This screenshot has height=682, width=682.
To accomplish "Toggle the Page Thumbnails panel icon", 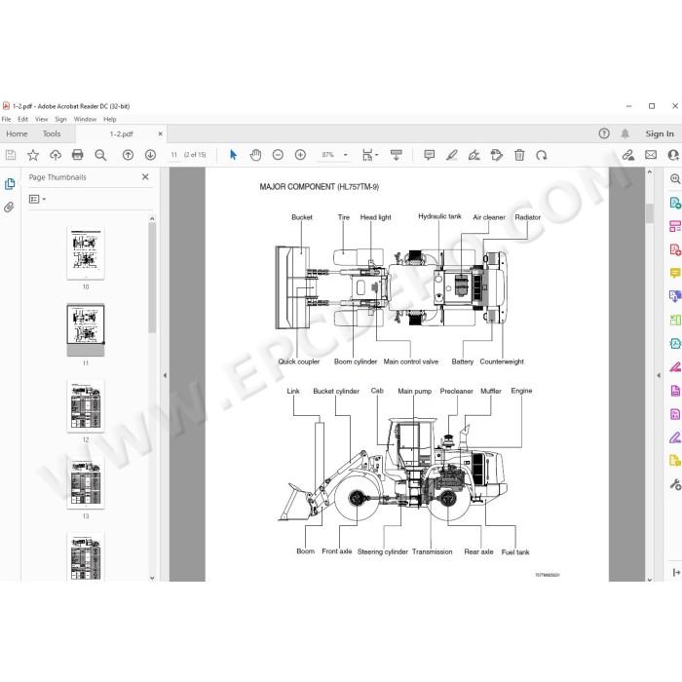I will coord(10,184).
